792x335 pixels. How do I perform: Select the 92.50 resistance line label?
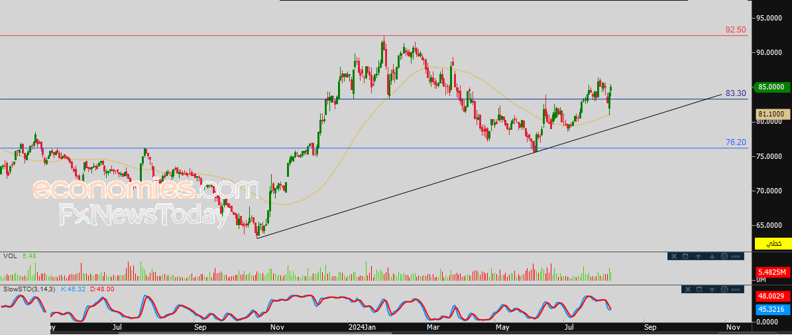(736, 30)
